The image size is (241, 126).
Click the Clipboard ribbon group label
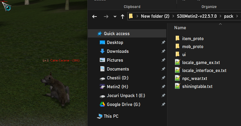tap(132, 7)
